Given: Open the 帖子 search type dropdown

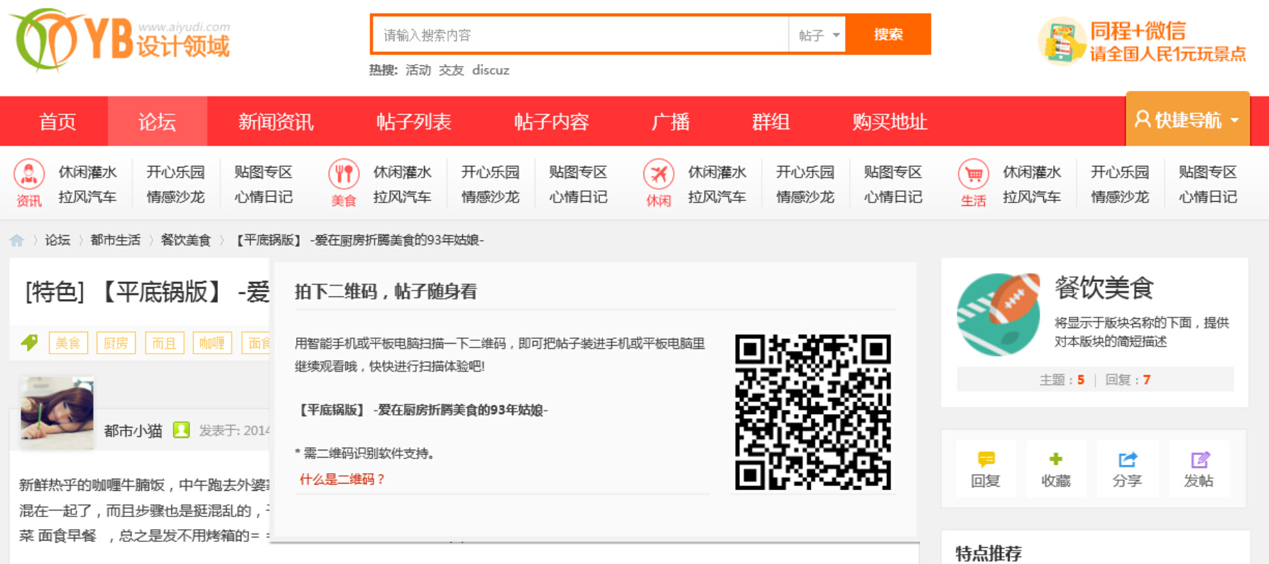Looking at the screenshot, I should [x=817, y=35].
